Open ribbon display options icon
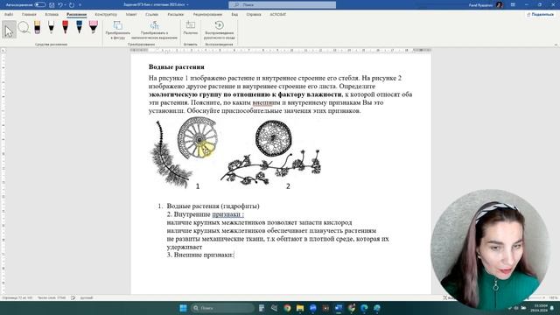Image resolution: width=560 pixels, height=315 pixels. 513,5
